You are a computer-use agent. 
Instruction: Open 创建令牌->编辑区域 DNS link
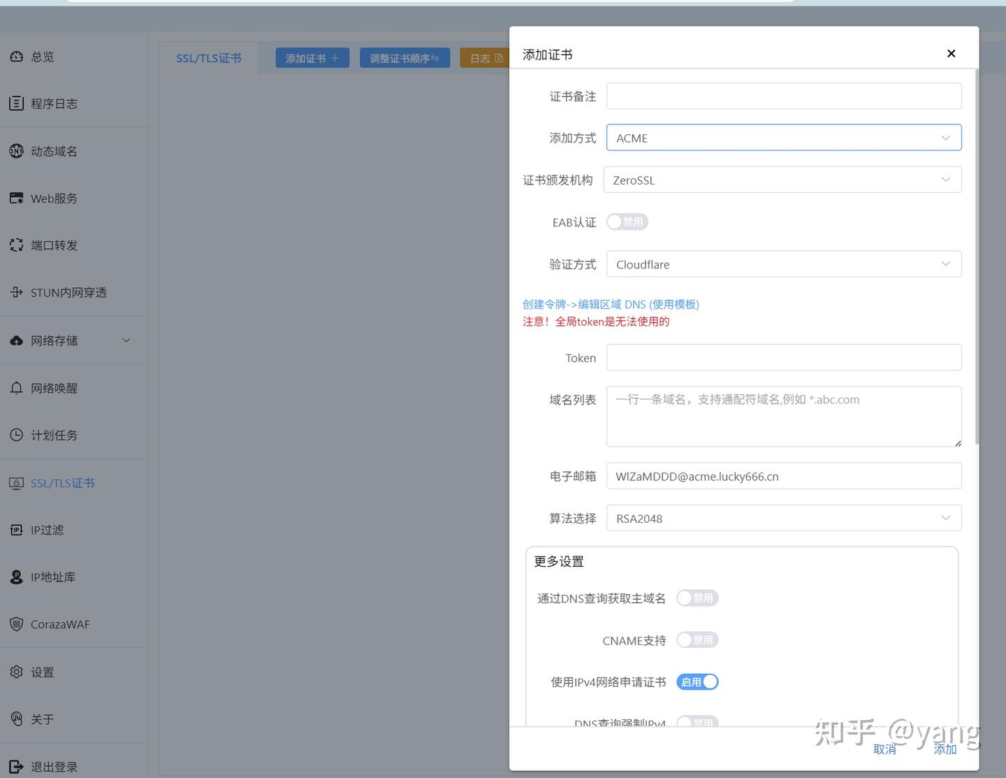coord(611,304)
